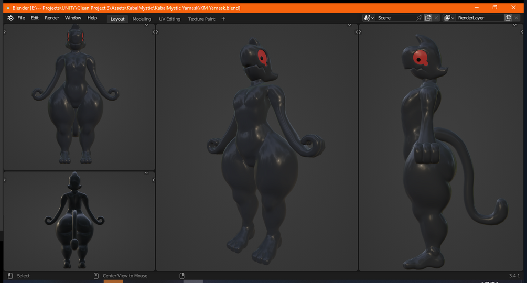The height and width of the screenshot is (283, 527).
Task: Pin the scene to the workspace
Action: click(x=419, y=18)
